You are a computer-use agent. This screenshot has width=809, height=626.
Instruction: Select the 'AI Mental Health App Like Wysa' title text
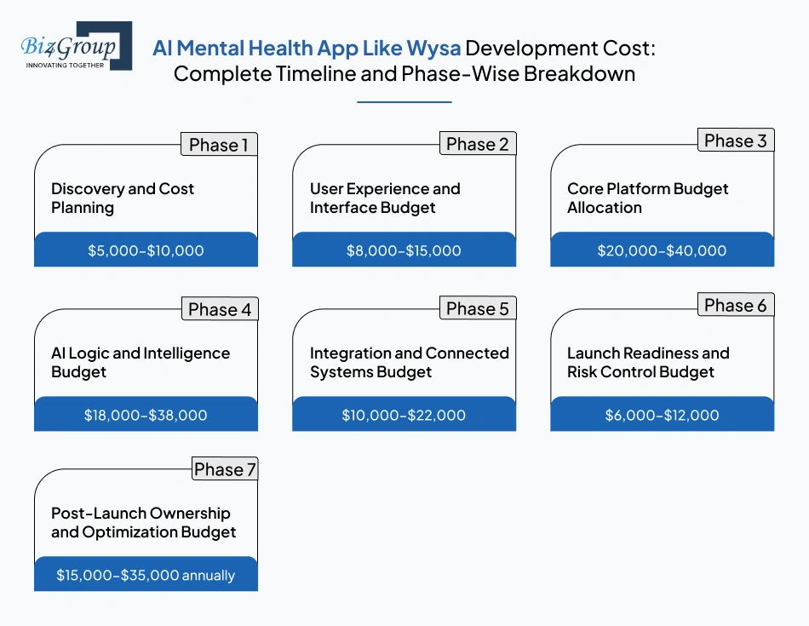click(307, 48)
